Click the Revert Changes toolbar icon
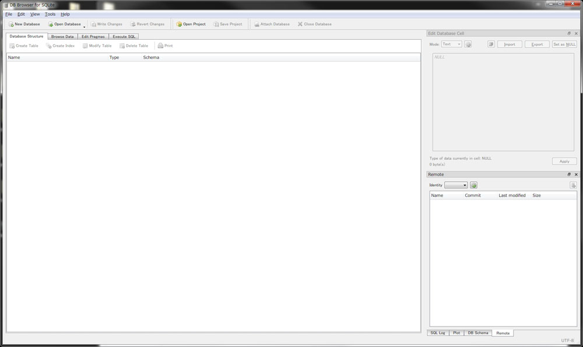The width and height of the screenshot is (583, 347). pyautogui.click(x=133, y=24)
